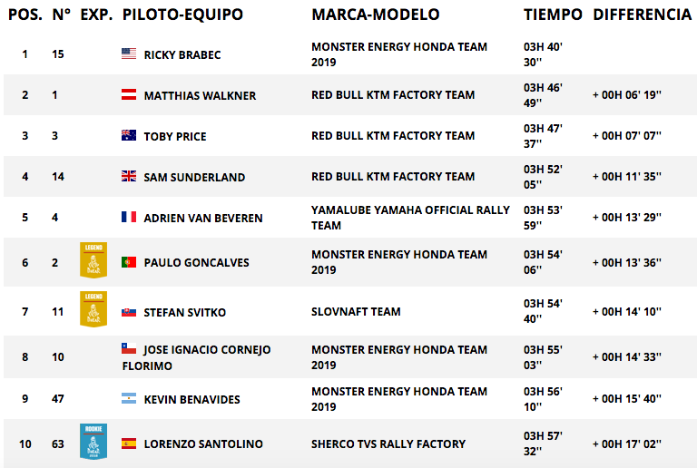Click the USA flag beside Ricky Brabec

pos(129,54)
